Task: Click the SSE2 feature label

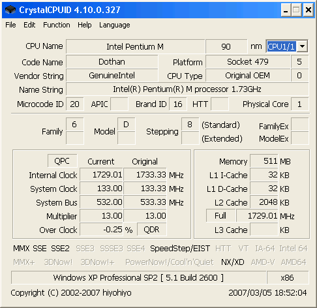Action: pos(60,249)
